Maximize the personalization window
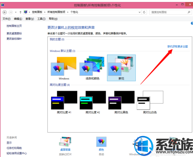This screenshot has width=193, height=157. coord(182,4)
